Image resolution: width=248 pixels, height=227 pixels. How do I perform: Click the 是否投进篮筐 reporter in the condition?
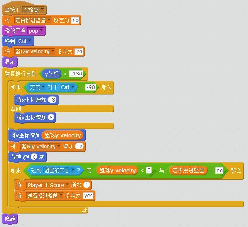tap(188, 170)
